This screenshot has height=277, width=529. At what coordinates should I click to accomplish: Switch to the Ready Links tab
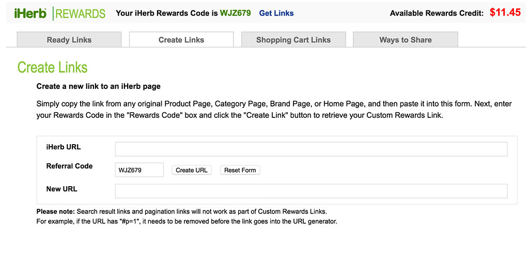pyautogui.click(x=69, y=40)
